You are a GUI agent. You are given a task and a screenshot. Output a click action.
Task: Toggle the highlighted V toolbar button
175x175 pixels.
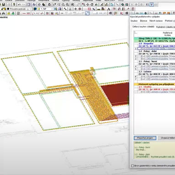pyautogui.click(x=152, y=5)
